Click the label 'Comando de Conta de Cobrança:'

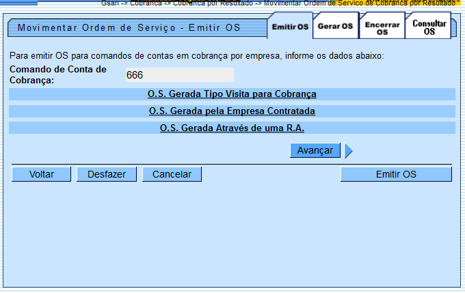point(58,74)
